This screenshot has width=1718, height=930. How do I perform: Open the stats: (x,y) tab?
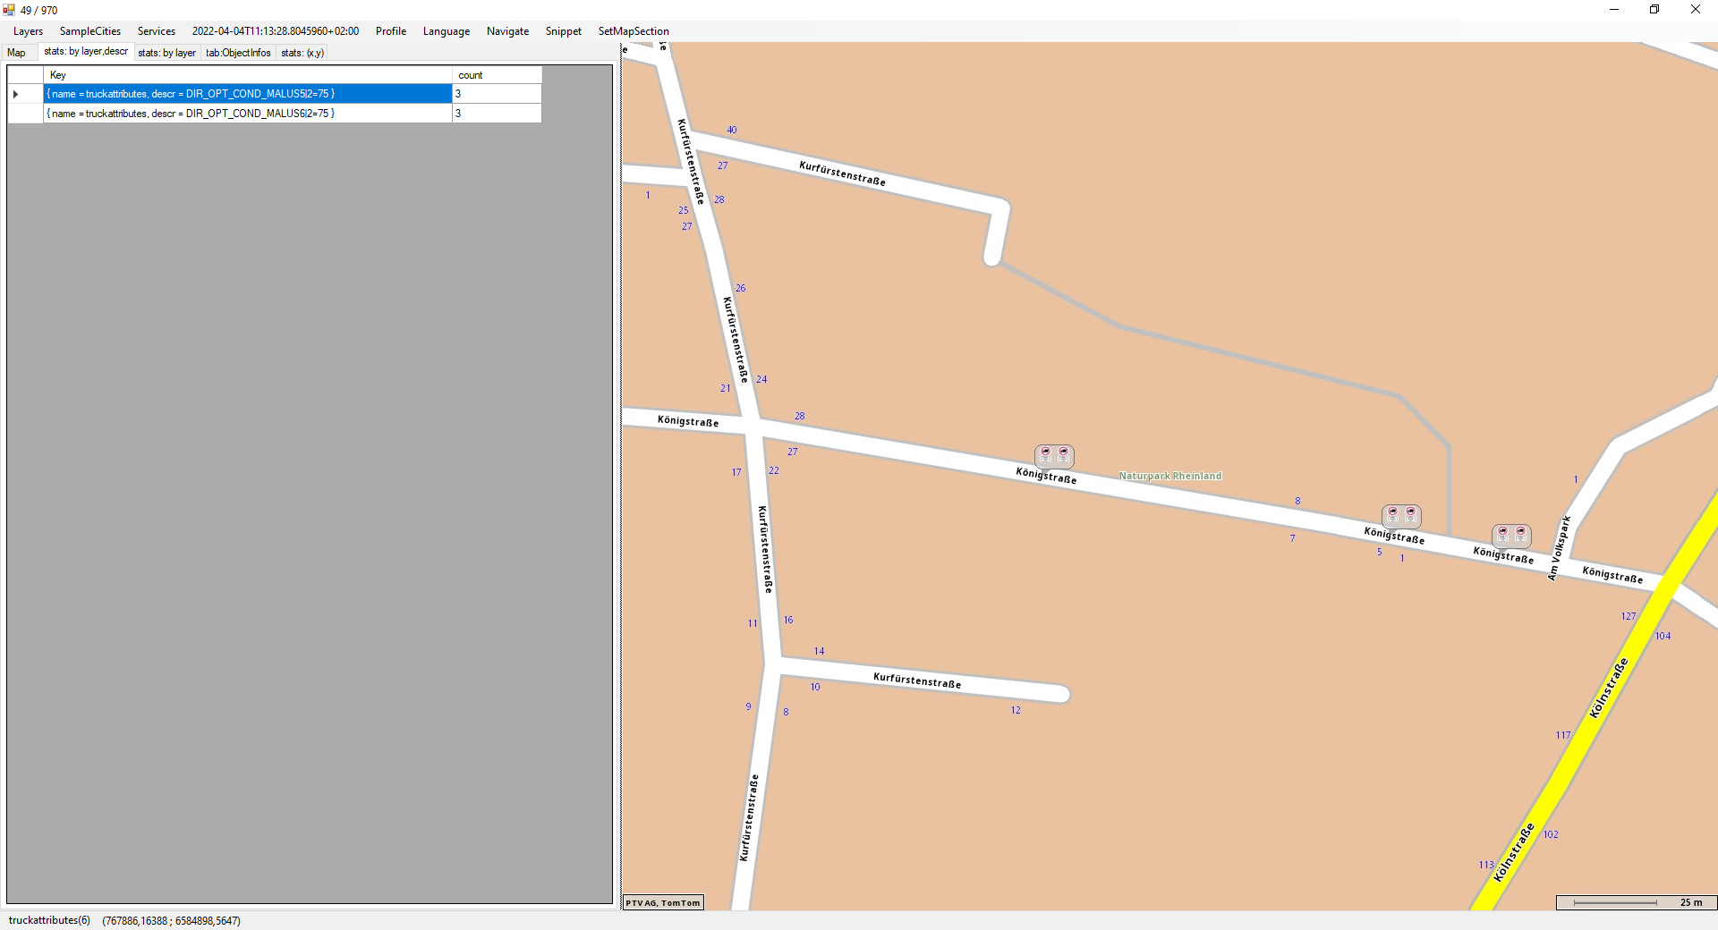pos(302,53)
